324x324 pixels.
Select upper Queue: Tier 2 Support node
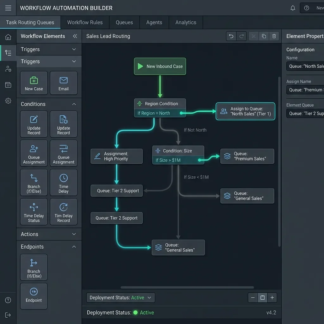coord(116,191)
